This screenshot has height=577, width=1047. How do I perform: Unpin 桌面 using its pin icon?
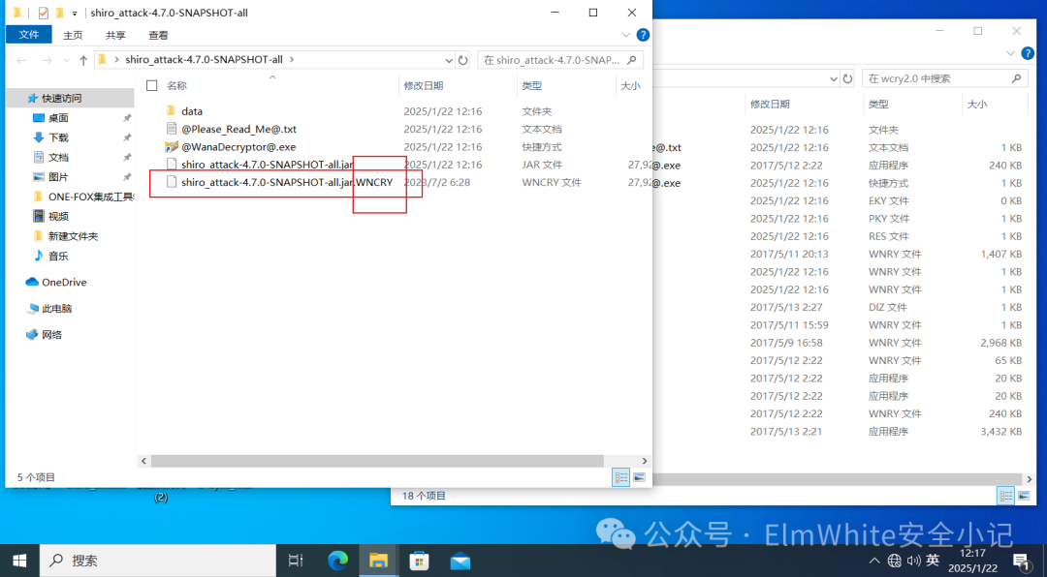[x=127, y=118]
